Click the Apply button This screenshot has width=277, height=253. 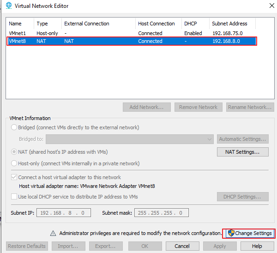220,246
